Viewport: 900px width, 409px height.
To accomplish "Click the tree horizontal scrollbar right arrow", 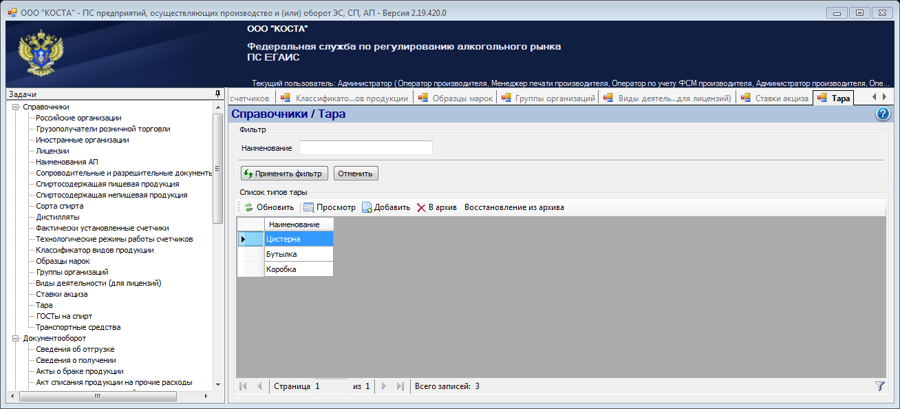I will [207, 396].
